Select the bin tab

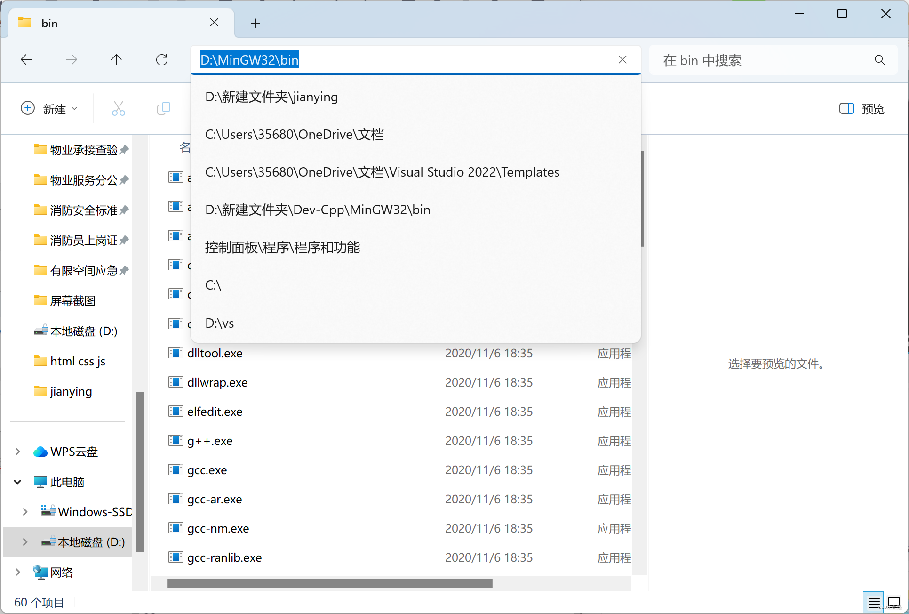122,23
